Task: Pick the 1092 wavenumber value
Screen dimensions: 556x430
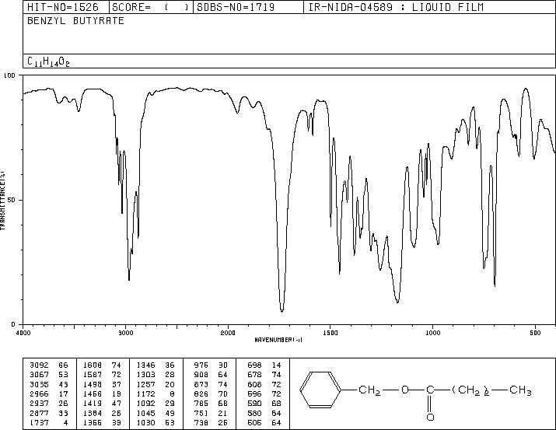Action: 145,404
